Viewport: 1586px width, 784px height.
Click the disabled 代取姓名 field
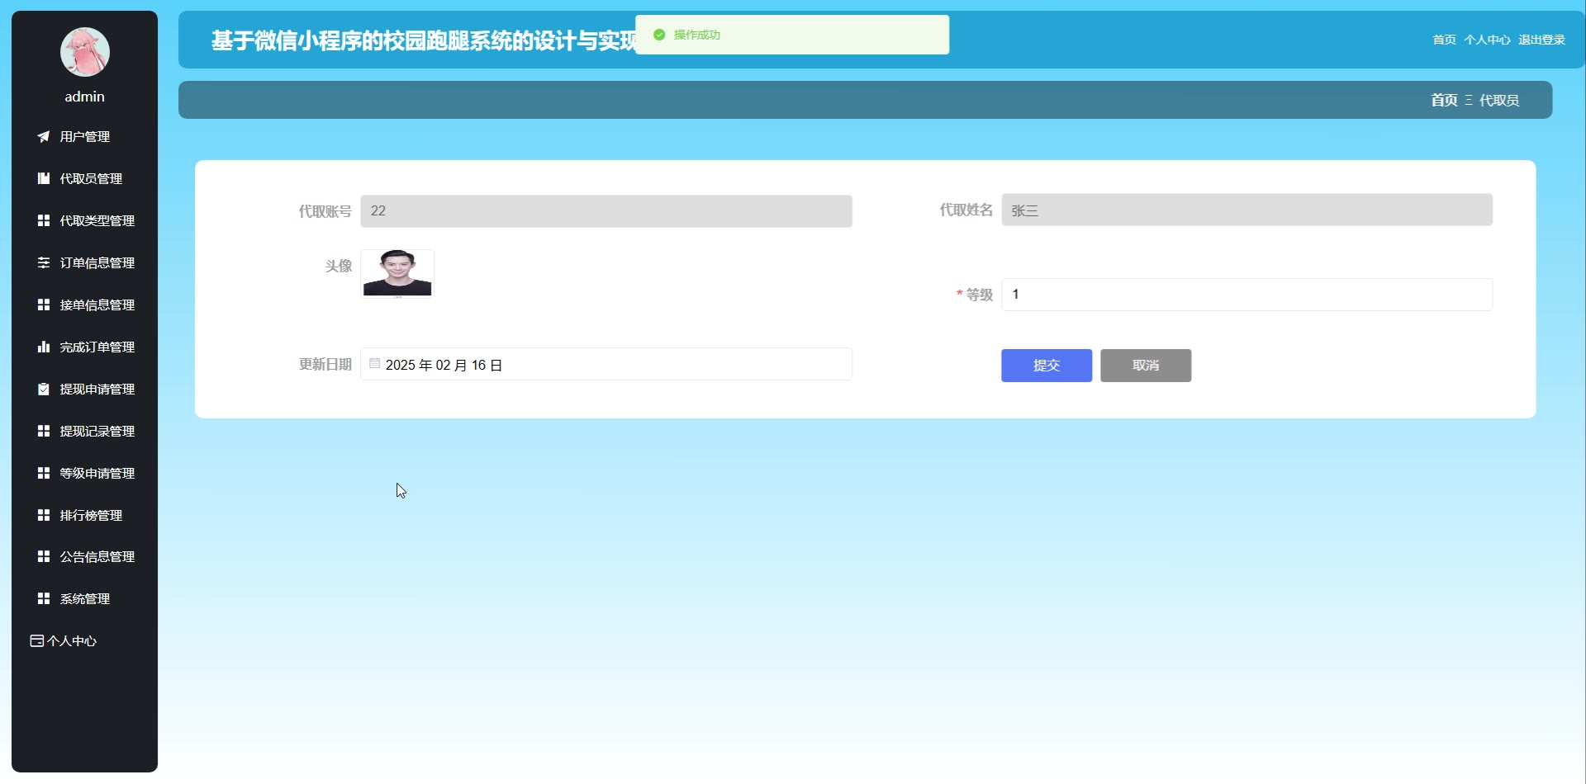coord(1246,210)
